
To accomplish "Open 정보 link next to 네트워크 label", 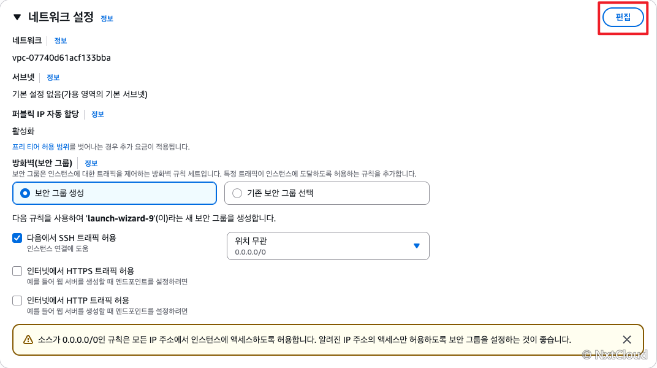I will click(x=60, y=40).
